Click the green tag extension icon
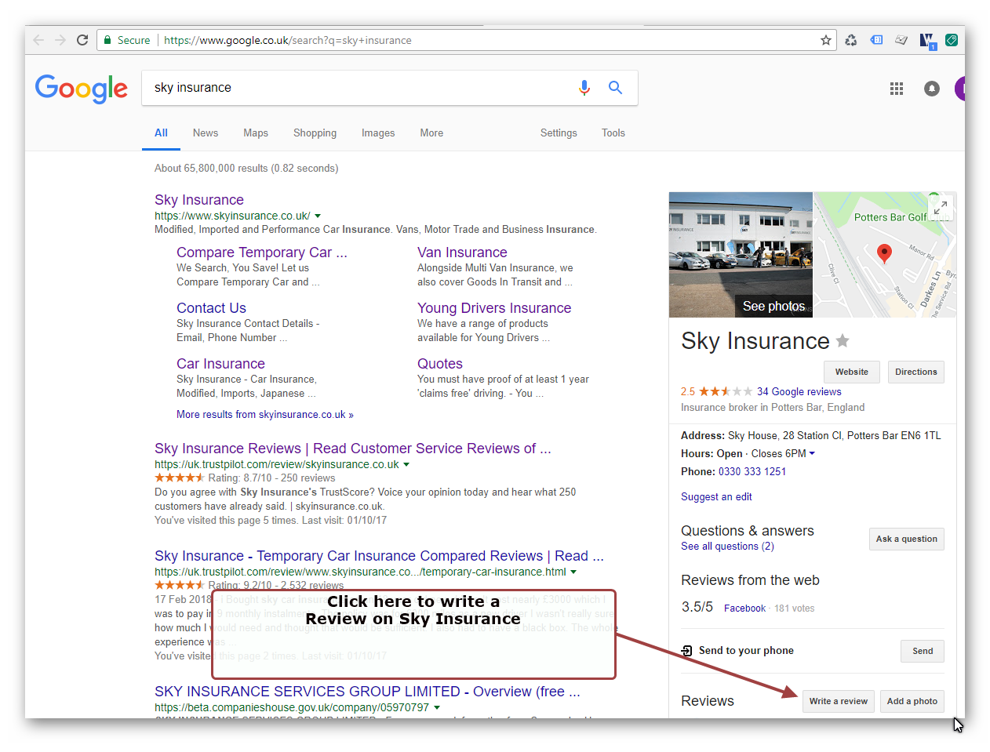Image resolution: width=990 pixels, height=752 pixels. pyautogui.click(x=952, y=40)
